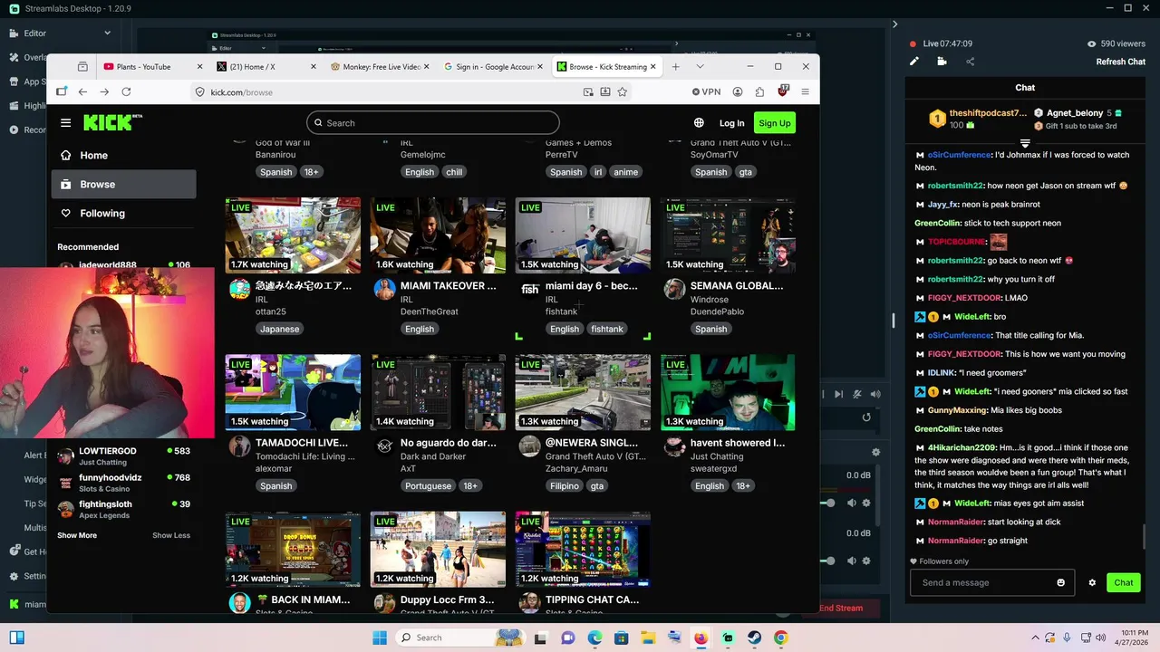The image size is (1160, 652).
Task: Open Steam from the Windows taskbar
Action: (754, 638)
